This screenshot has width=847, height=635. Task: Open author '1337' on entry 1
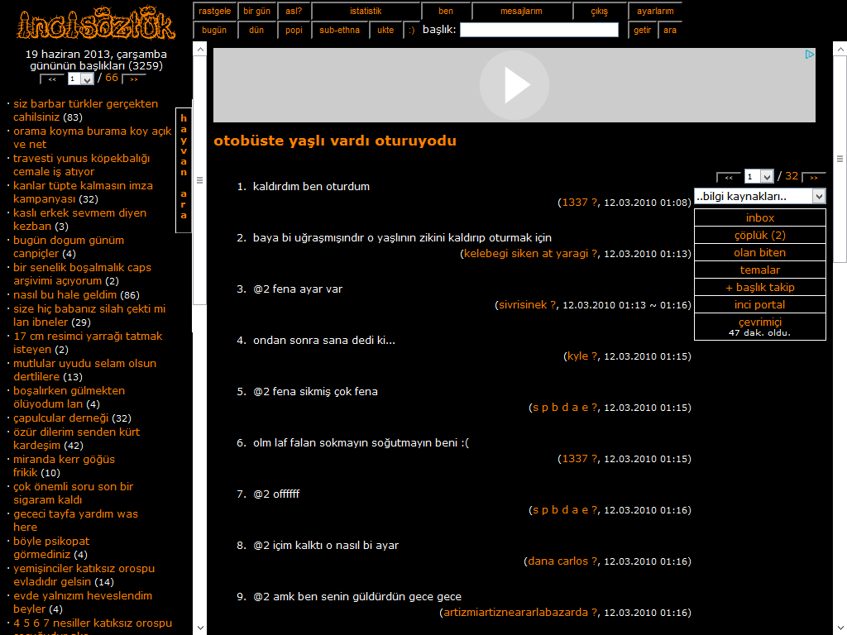coord(574,203)
